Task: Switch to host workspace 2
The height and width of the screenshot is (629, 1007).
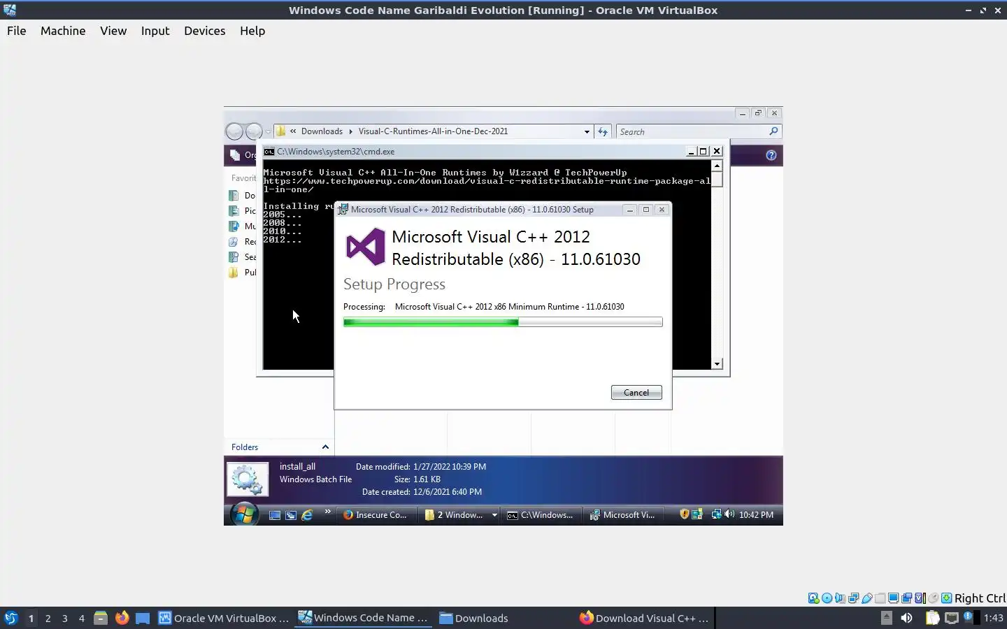Action: point(48,618)
